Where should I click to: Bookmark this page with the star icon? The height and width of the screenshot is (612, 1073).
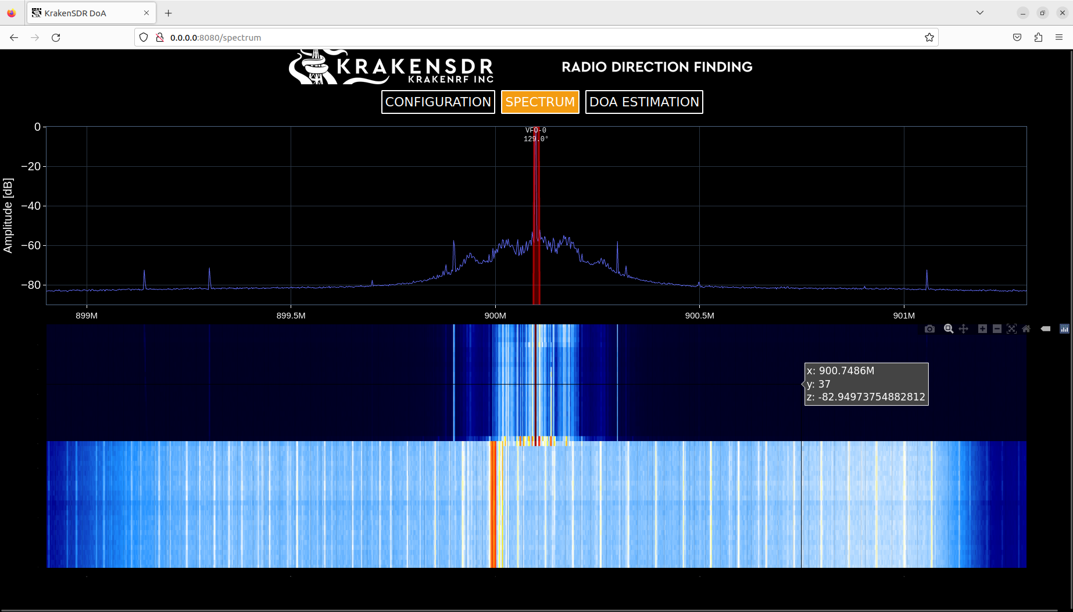[929, 38]
